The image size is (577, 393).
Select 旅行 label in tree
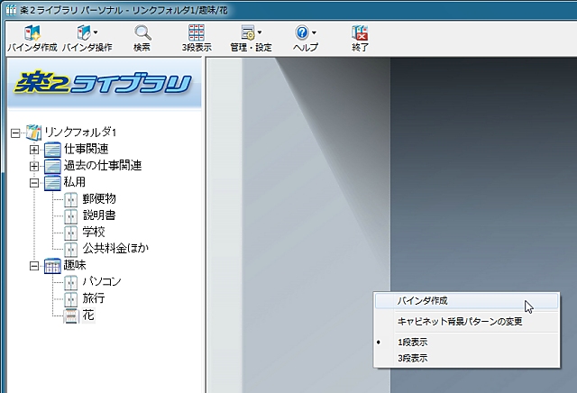click(x=94, y=298)
